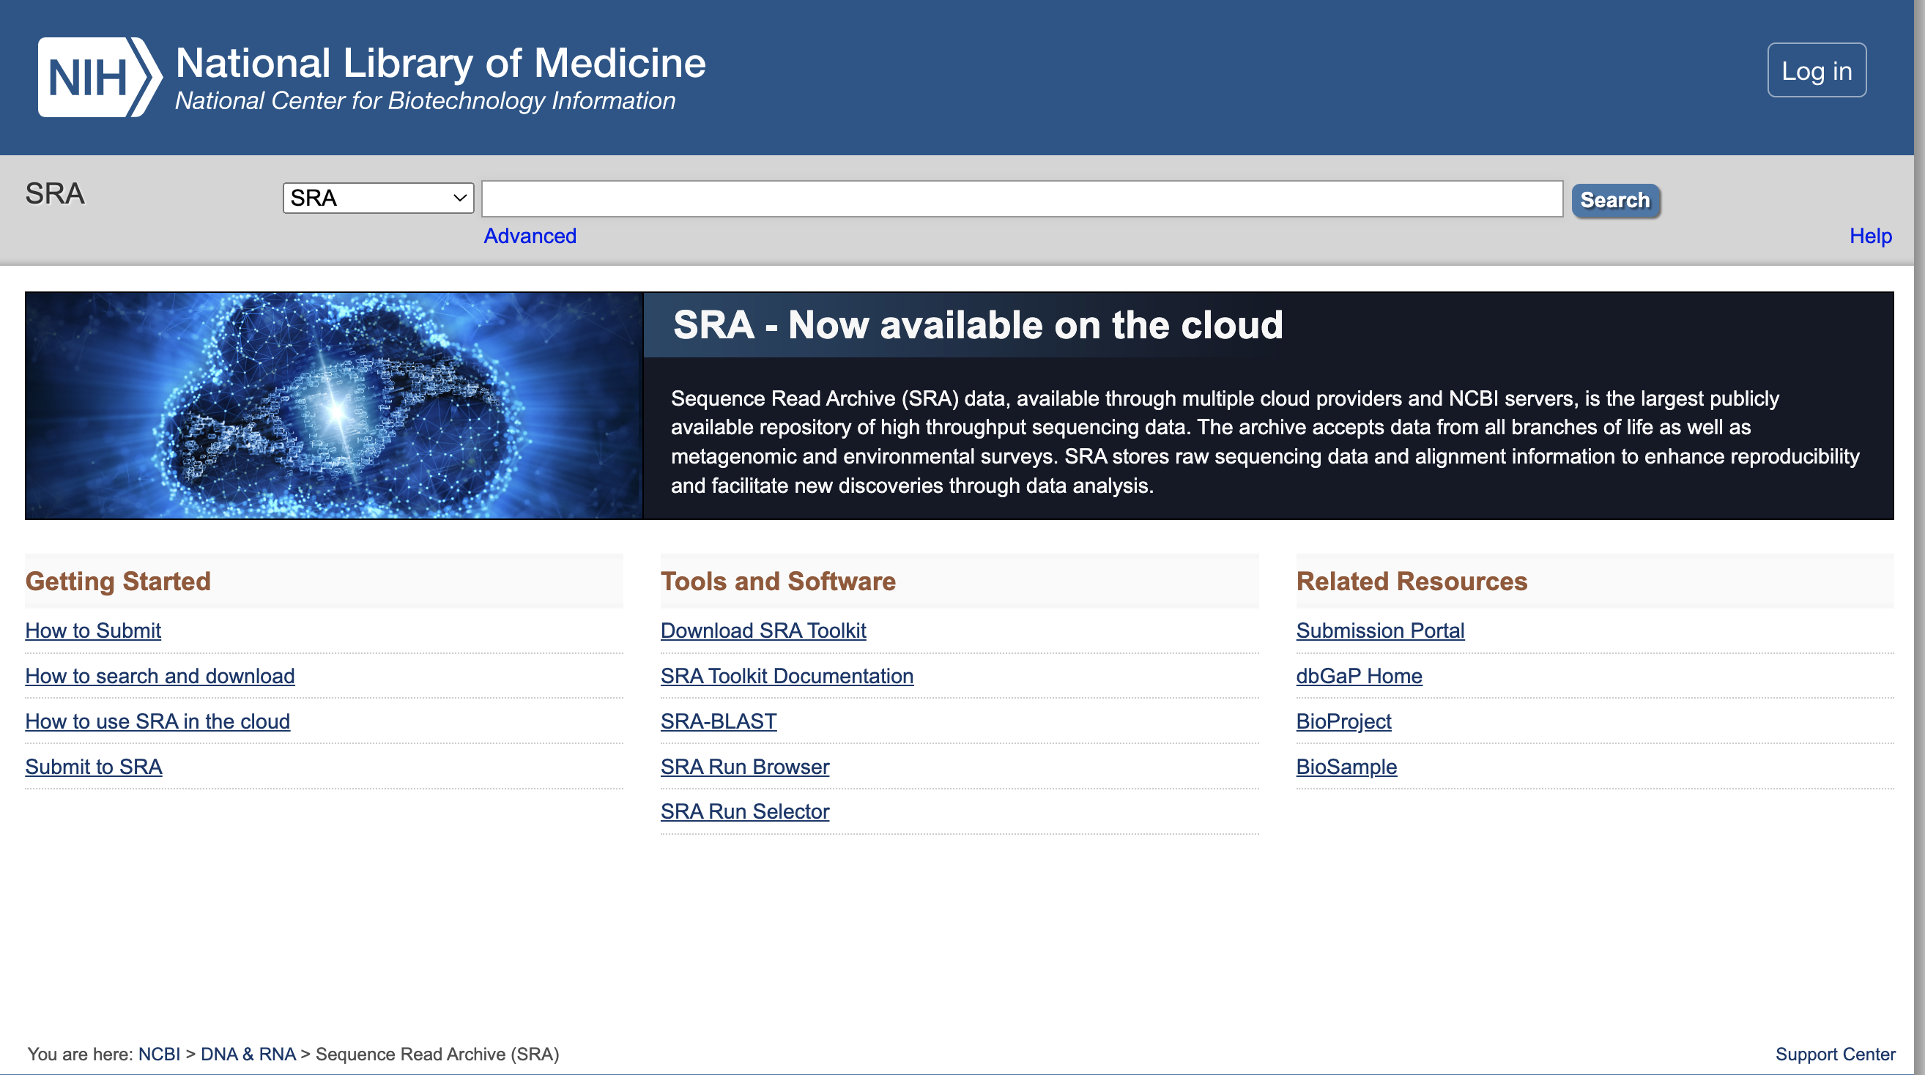Open the Help page
This screenshot has height=1075, width=1925.
click(x=1871, y=235)
